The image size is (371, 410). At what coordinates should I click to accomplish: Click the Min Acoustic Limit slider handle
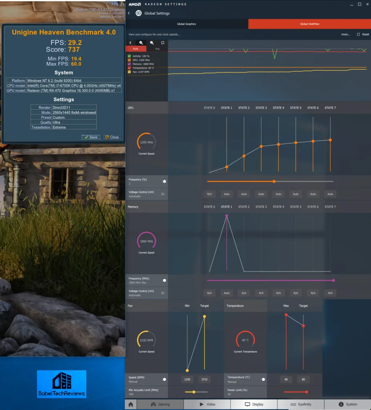(x=194, y=392)
